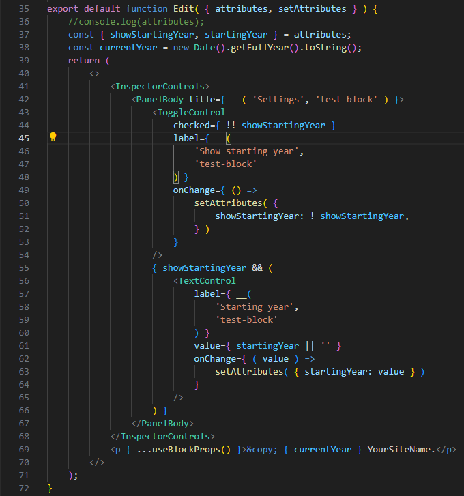This screenshot has width=464, height=496.
Task: Click line number 35 in the gutter
Action: [x=24, y=9]
